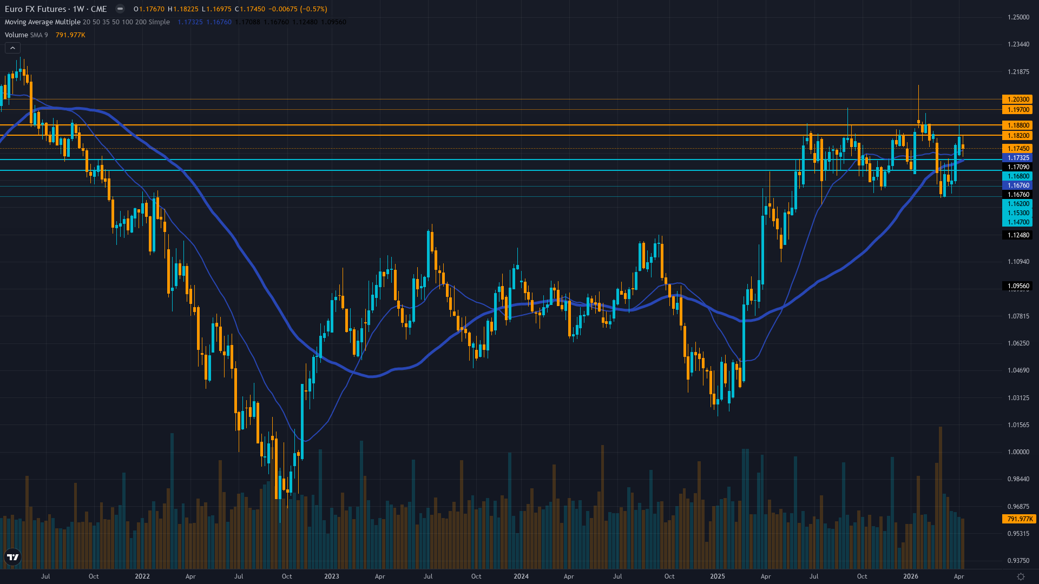This screenshot has width=1039, height=584.
Task: Collapse the indicator legend with the chevron button
Action: click(12, 48)
